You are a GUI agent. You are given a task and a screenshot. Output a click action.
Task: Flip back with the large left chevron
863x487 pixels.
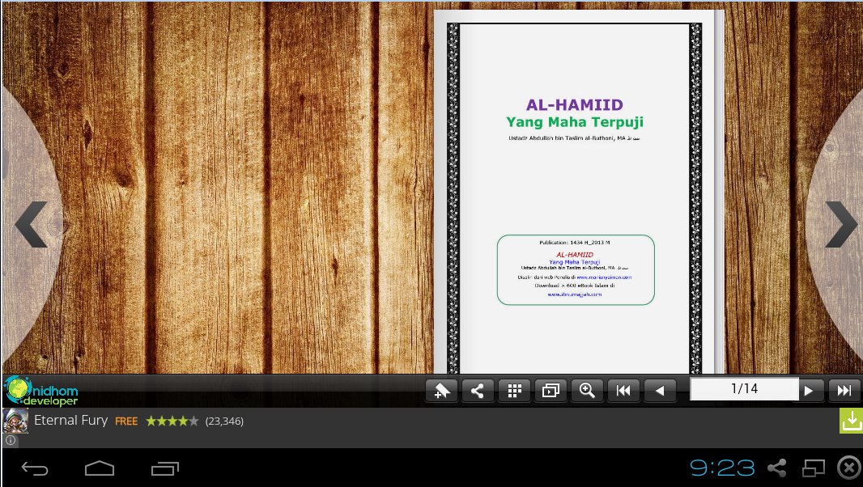[x=32, y=224]
